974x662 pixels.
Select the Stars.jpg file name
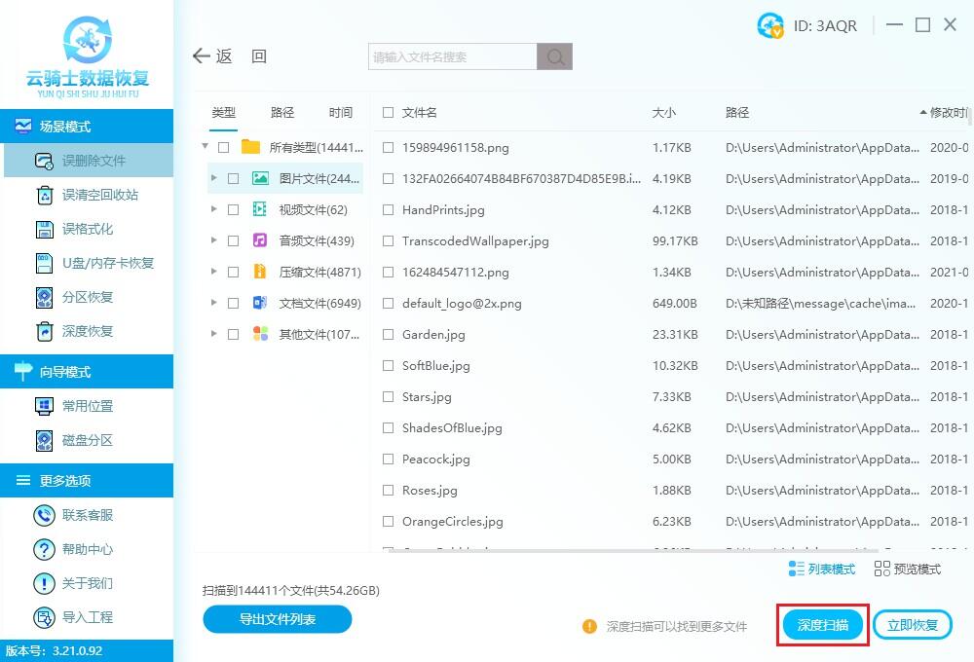(x=427, y=397)
